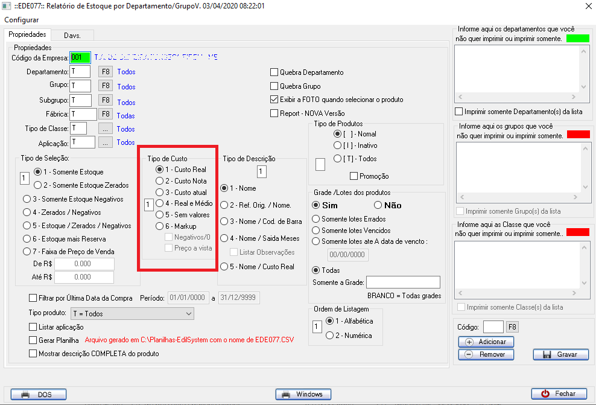596x405 pixels.
Task: Click the DOS printer button
Action: (x=38, y=394)
